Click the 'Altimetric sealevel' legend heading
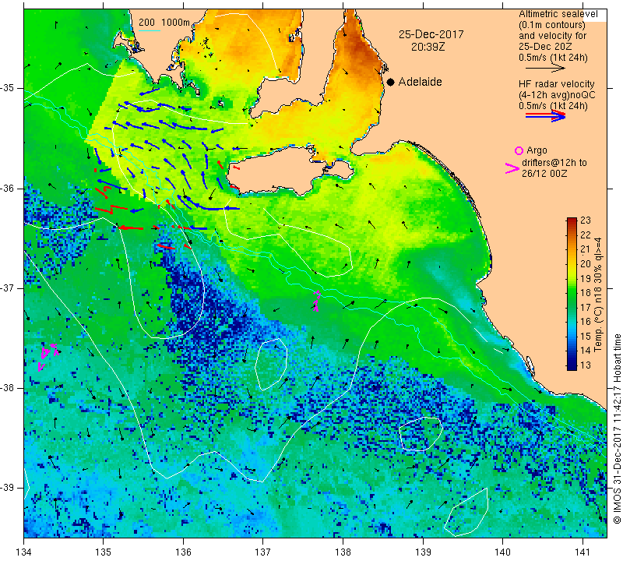The height and width of the screenshot is (561, 623). pyautogui.click(x=558, y=14)
